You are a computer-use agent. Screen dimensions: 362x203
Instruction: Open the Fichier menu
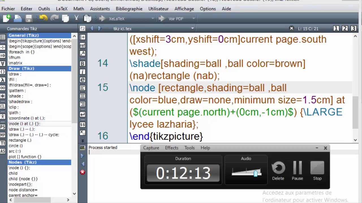pos(8,9)
